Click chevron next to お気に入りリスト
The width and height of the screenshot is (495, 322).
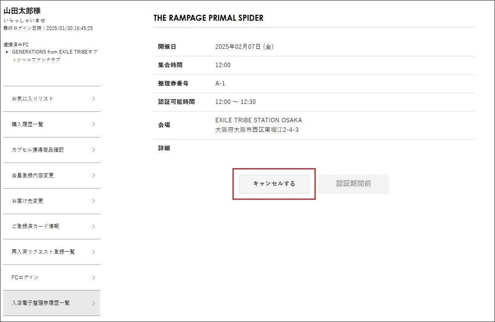point(93,99)
